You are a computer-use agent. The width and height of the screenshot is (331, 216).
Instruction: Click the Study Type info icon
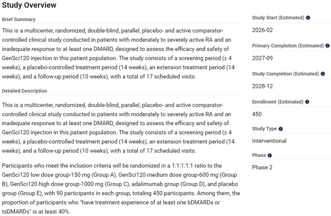[x=281, y=129]
